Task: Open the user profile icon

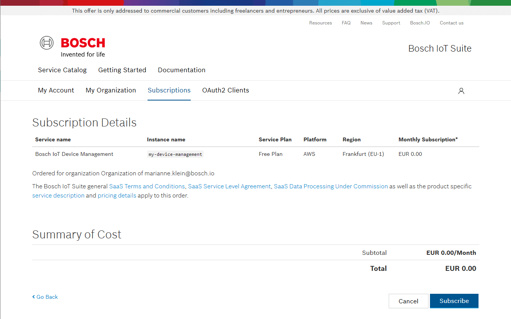Action: coord(461,91)
